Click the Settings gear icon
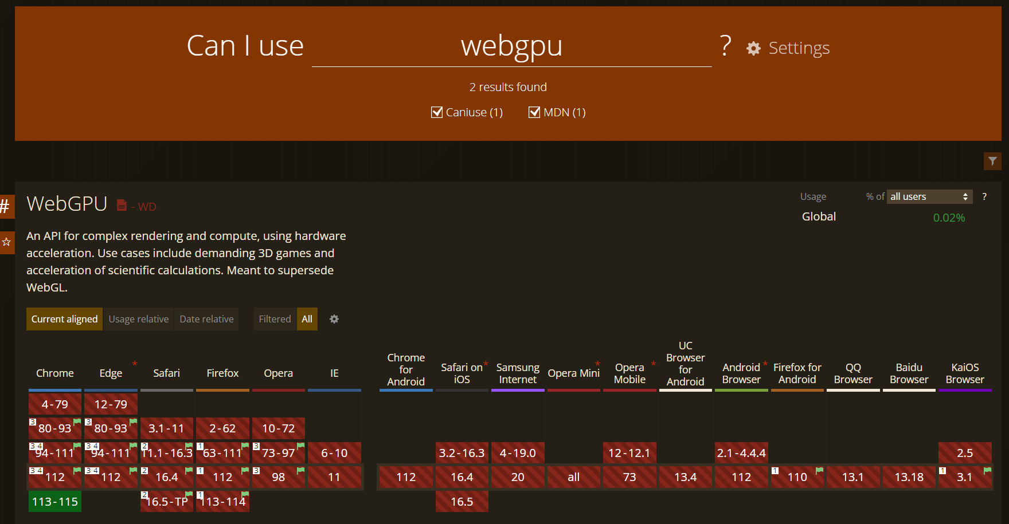Screen dimensions: 1009x524 (x=753, y=48)
